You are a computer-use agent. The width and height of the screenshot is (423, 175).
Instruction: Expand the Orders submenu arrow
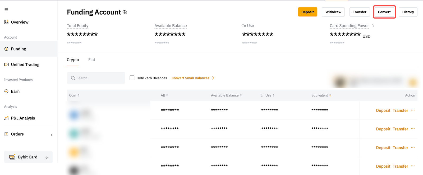(51, 135)
